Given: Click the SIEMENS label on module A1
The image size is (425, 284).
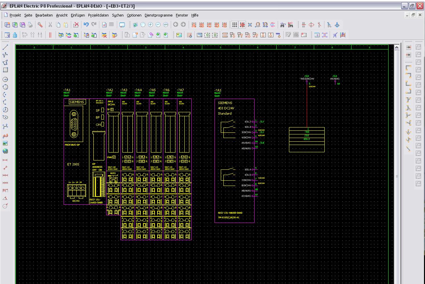Looking at the screenshot, I should [76, 102].
